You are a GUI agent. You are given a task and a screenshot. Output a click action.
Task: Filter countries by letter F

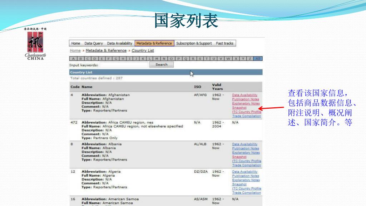(x=109, y=59)
